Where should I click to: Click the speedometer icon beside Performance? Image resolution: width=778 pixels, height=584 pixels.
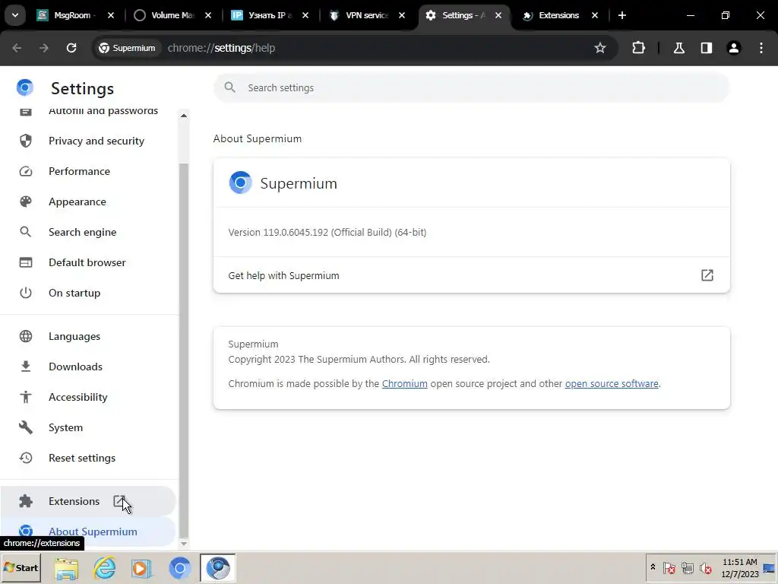(26, 171)
